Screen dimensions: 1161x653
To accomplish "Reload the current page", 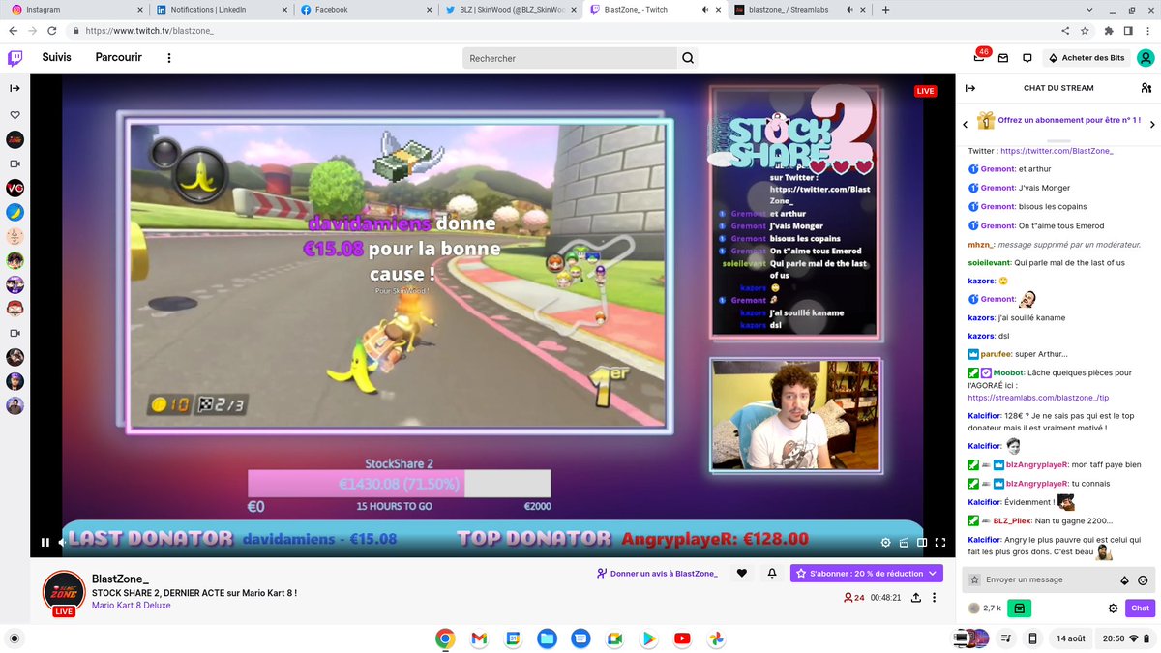I will pyautogui.click(x=53, y=31).
